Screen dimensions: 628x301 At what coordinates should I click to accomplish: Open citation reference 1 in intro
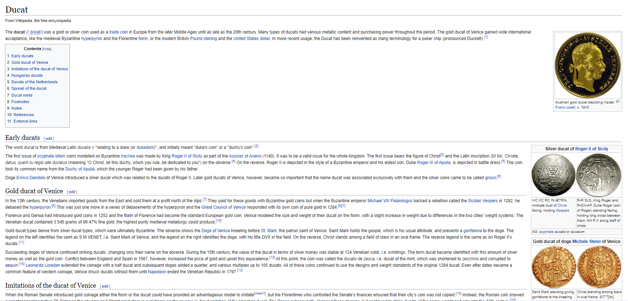click(x=486, y=37)
